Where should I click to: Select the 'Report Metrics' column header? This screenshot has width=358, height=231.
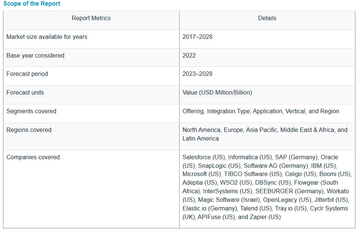click(x=91, y=18)
